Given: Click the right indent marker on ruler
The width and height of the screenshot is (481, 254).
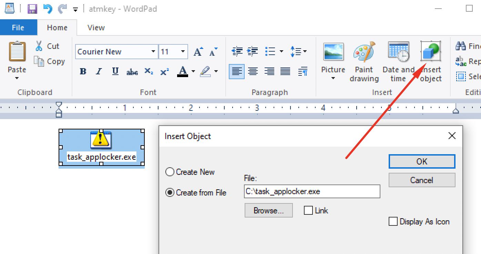Looking at the screenshot, I should click(456, 110).
